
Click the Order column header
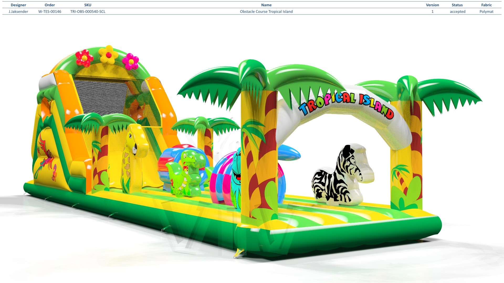click(x=50, y=5)
